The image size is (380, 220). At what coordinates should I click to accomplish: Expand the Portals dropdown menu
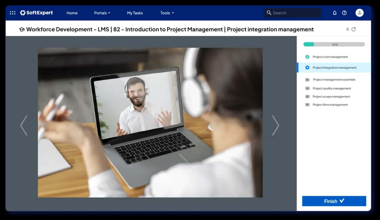[x=102, y=13]
